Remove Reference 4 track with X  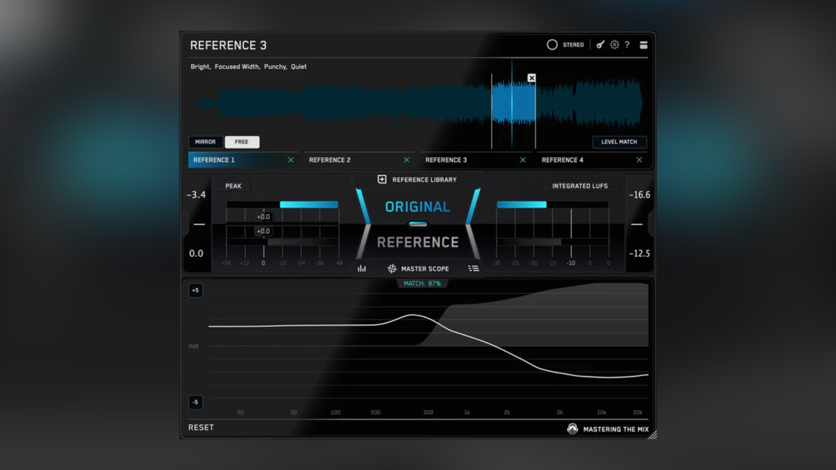(639, 160)
